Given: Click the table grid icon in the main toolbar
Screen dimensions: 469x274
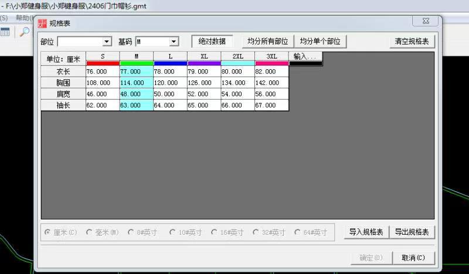Looking at the screenshot, I should click(x=5, y=32).
